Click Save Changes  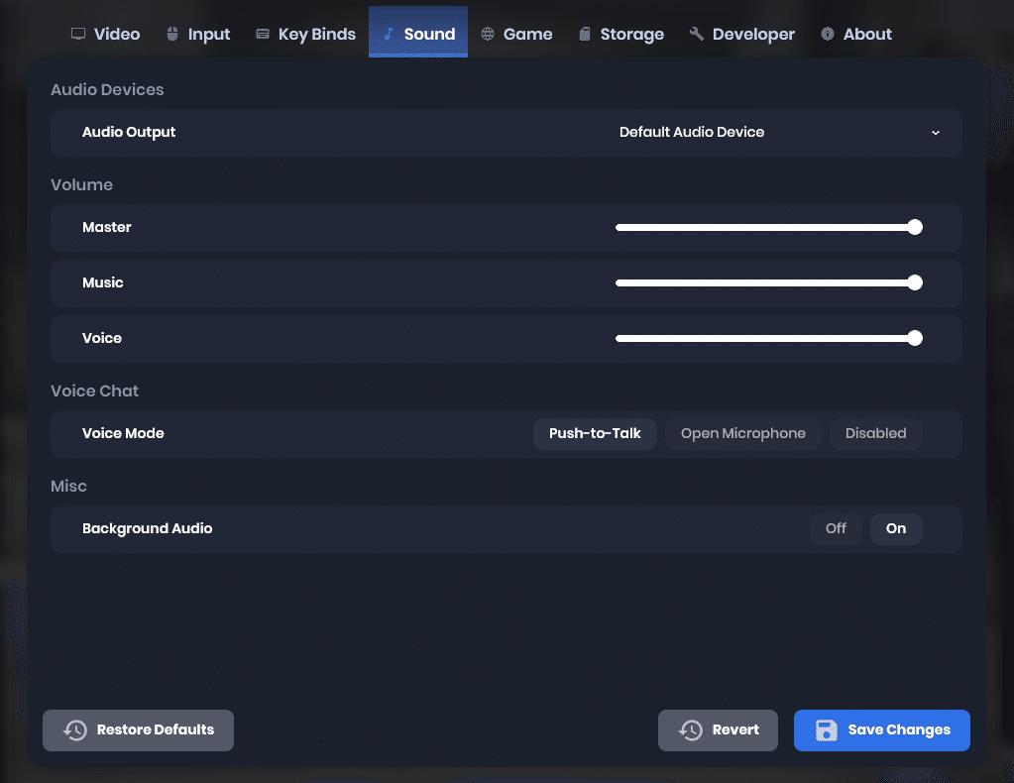click(x=882, y=730)
